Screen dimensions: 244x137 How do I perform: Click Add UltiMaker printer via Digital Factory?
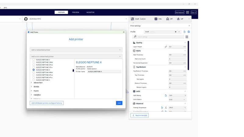pyautogui.click(x=47, y=103)
